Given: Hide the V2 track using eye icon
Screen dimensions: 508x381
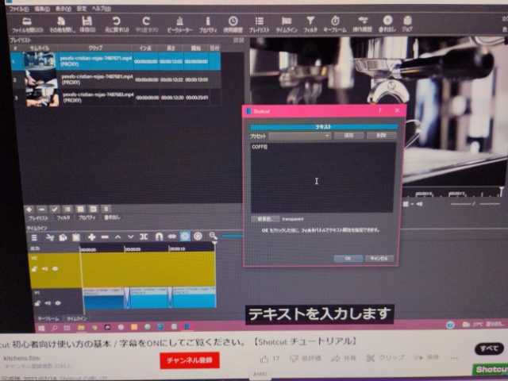Looking at the screenshot, I should point(55,269).
